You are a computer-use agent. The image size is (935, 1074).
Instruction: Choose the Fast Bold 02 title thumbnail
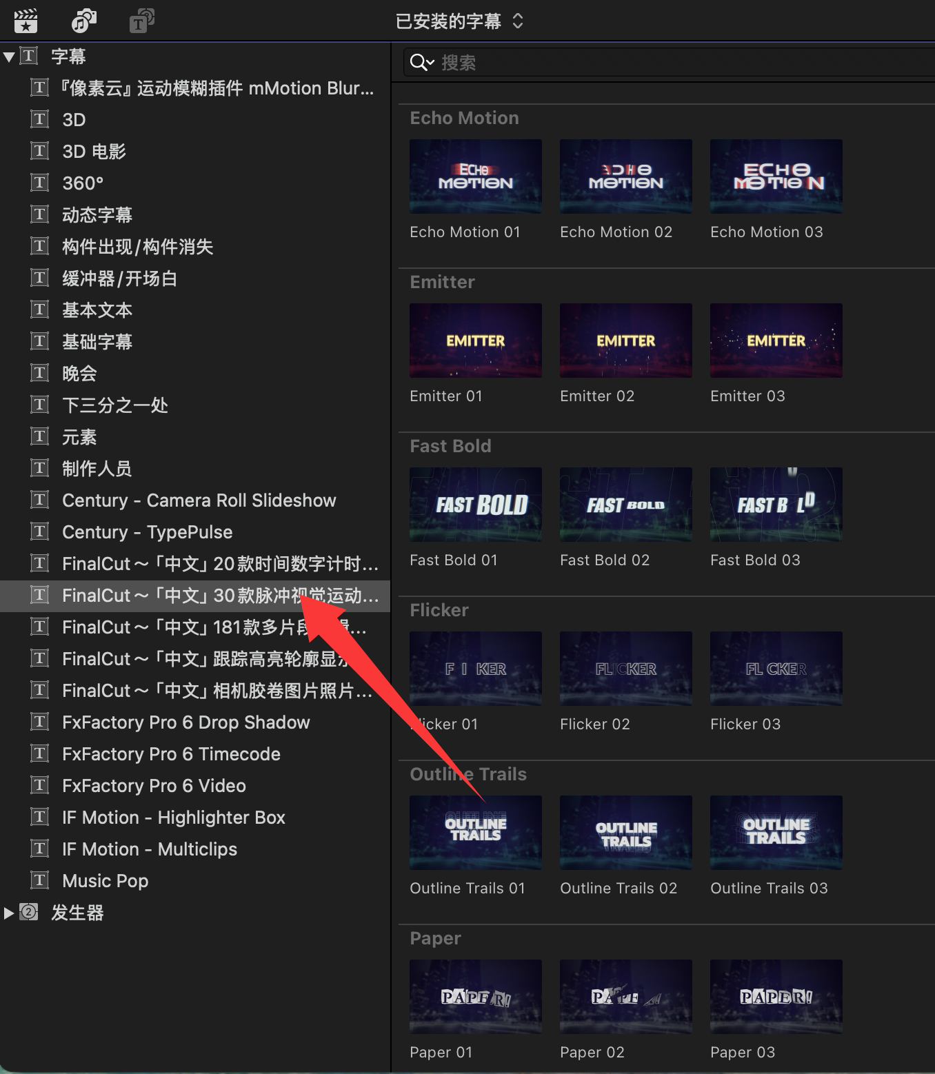(x=625, y=505)
